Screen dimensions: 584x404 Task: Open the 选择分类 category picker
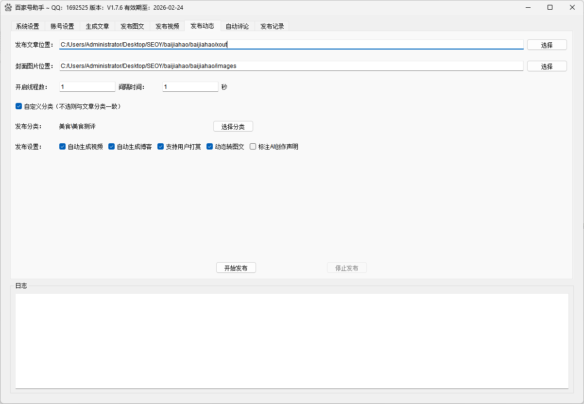pos(233,126)
